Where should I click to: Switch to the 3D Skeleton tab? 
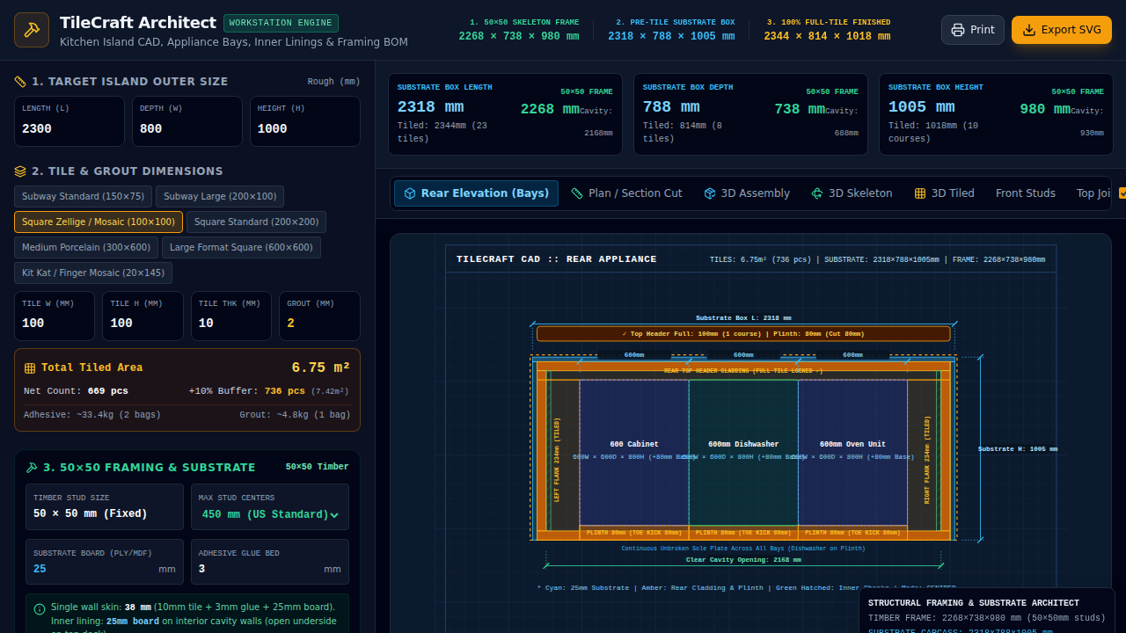pos(852,193)
